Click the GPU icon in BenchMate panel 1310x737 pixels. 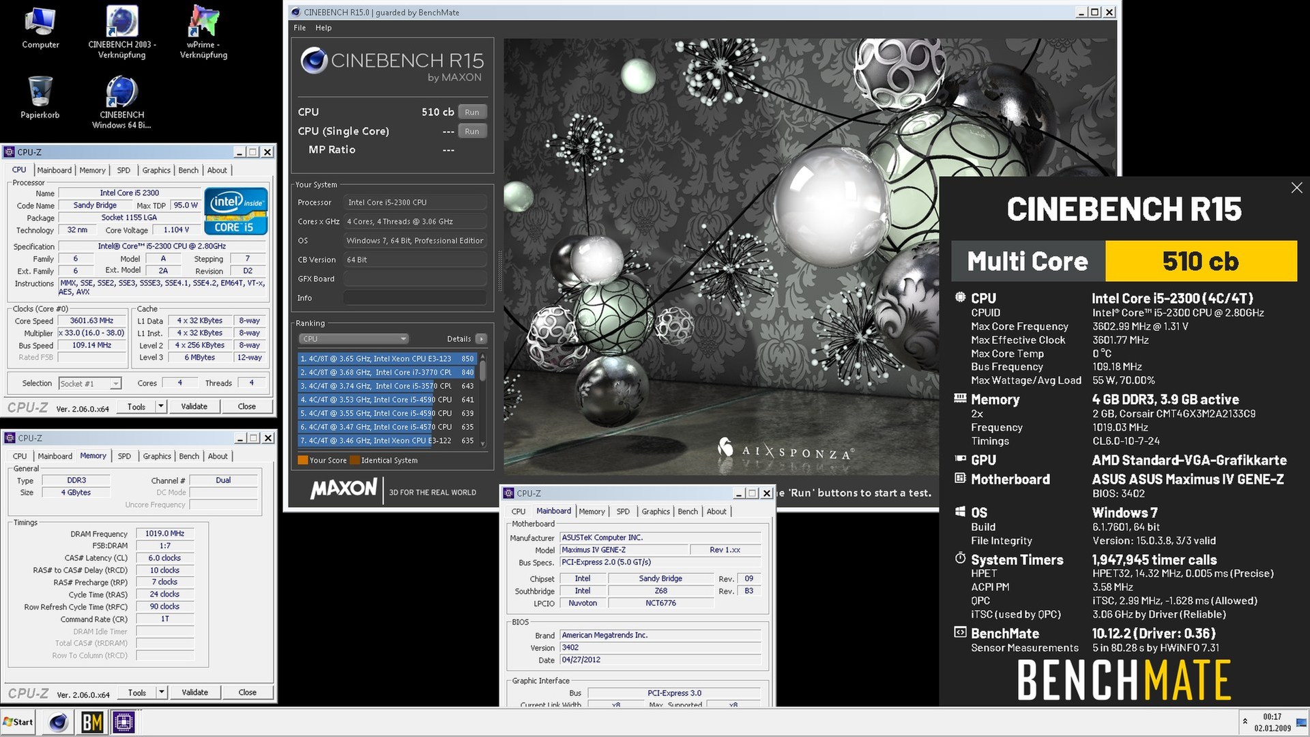click(960, 459)
